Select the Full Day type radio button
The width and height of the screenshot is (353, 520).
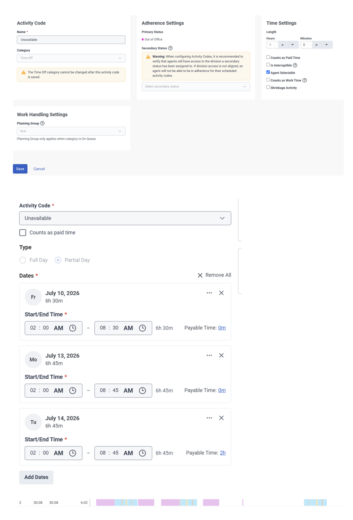(x=23, y=260)
